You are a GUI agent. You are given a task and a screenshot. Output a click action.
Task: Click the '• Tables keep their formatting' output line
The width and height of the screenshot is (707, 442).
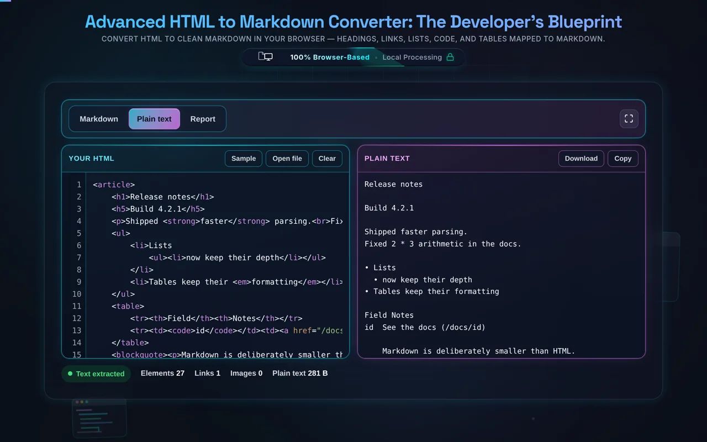(x=432, y=291)
